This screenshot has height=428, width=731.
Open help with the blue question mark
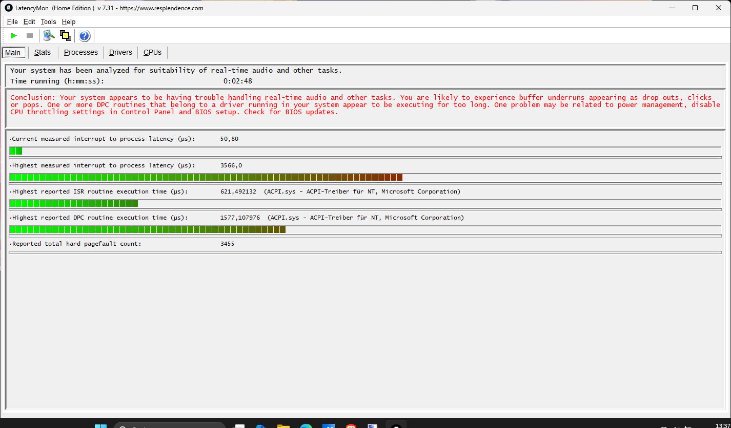pos(85,36)
